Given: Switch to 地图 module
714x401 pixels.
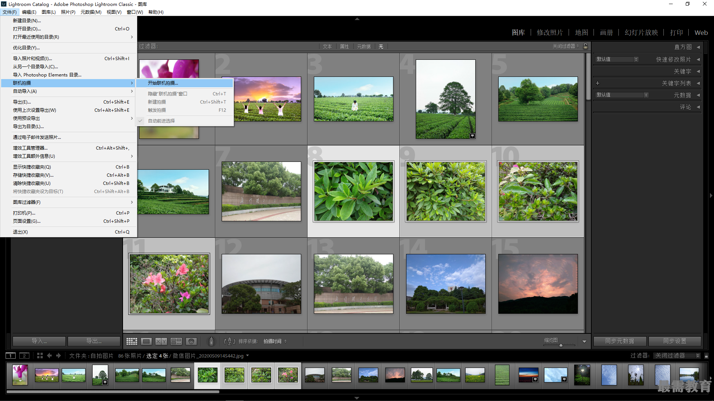Looking at the screenshot, I should click(582, 33).
